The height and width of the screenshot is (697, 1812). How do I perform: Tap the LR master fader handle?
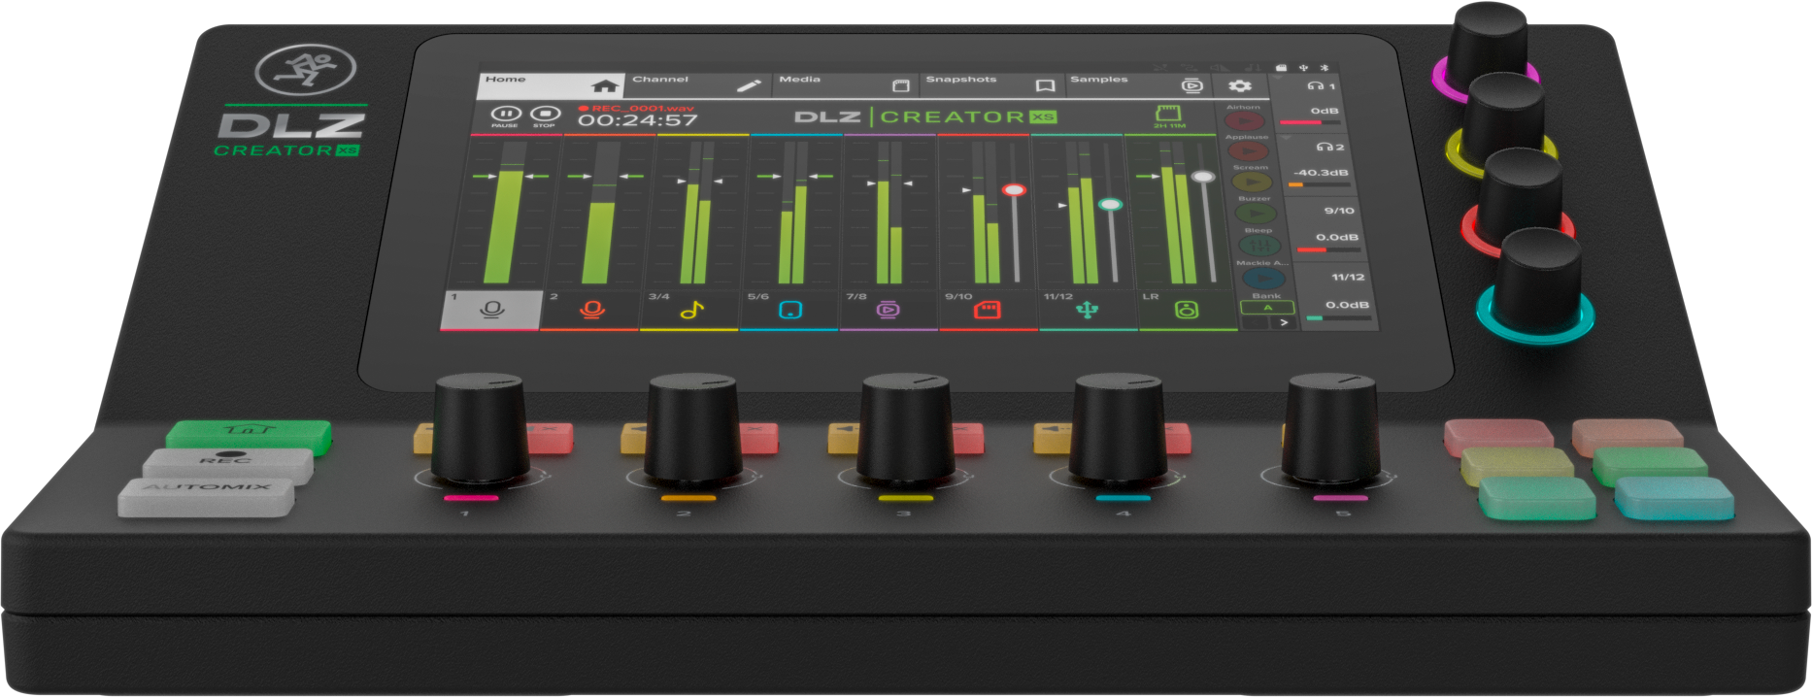1202,177
